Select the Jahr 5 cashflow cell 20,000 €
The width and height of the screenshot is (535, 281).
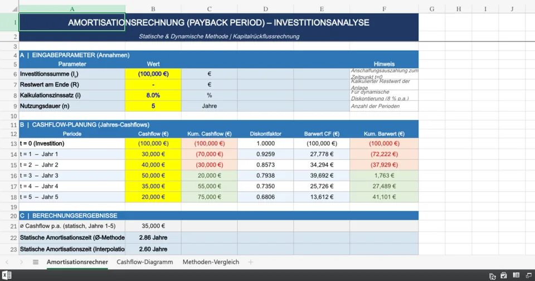pos(153,197)
